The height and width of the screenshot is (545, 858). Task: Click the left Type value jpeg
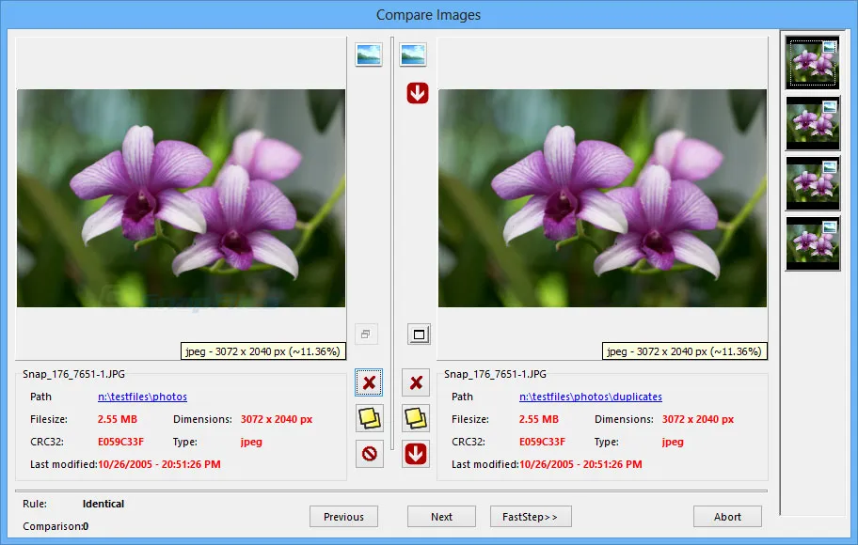point(251,442)
